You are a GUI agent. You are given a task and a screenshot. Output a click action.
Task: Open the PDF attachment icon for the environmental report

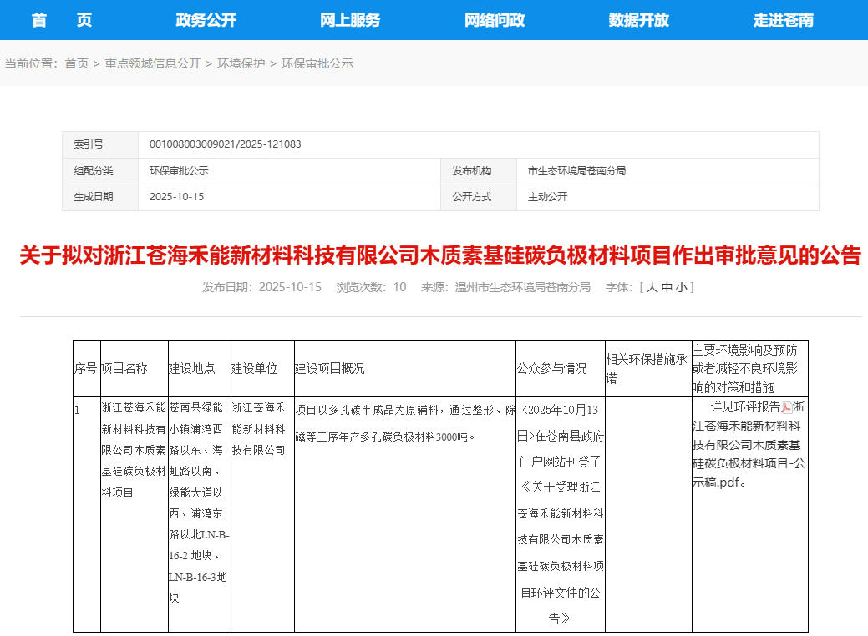point(787,408)
